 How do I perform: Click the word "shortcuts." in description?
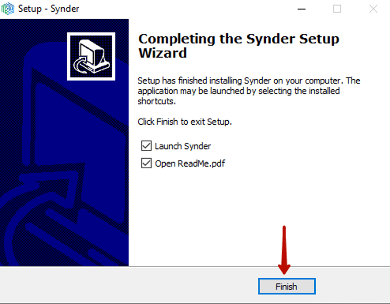(157, 101)
